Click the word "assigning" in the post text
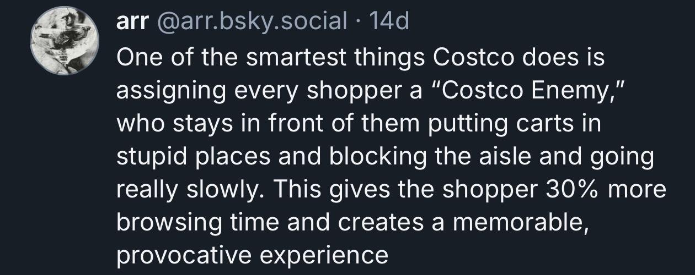Viewport: 695px width, 275px height. pyautogui.click(x=161, y=91)
